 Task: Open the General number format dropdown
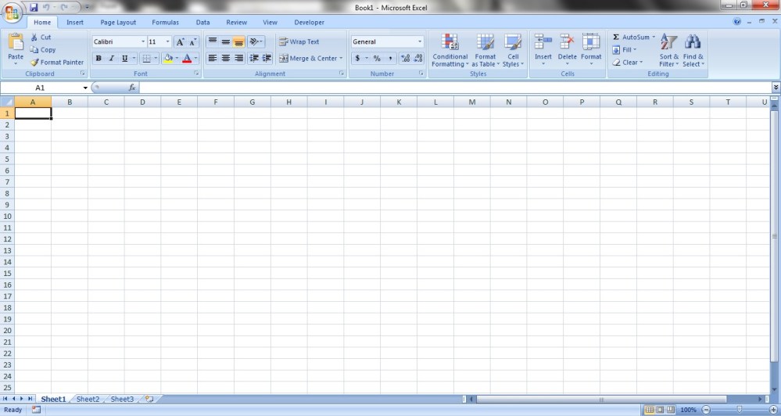[419, 42]
